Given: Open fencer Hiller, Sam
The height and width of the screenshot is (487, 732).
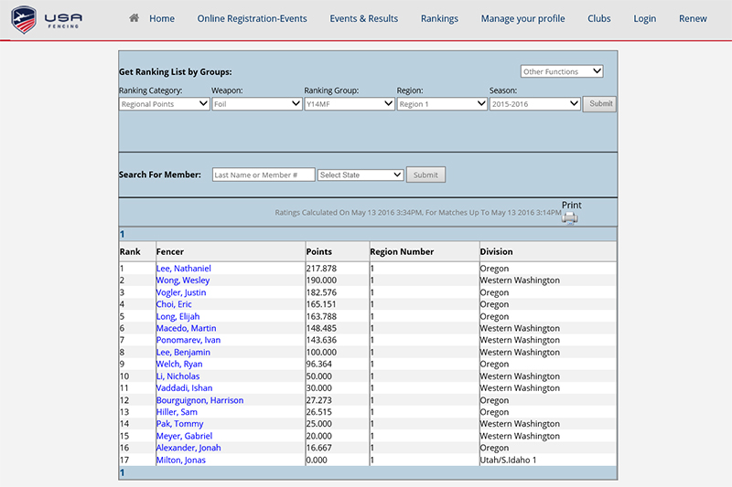Looking at the screenshot, I should 177,412.
